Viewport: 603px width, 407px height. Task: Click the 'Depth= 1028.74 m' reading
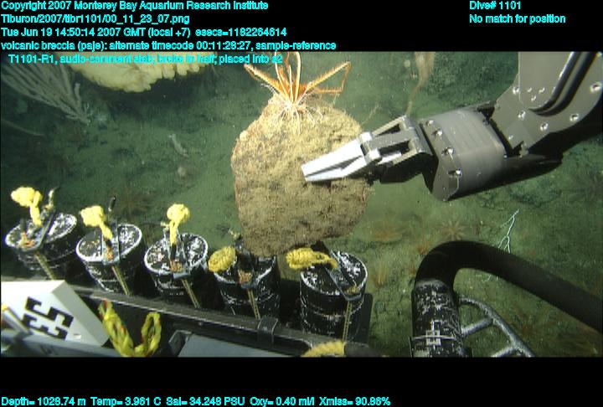coord(44,401)
